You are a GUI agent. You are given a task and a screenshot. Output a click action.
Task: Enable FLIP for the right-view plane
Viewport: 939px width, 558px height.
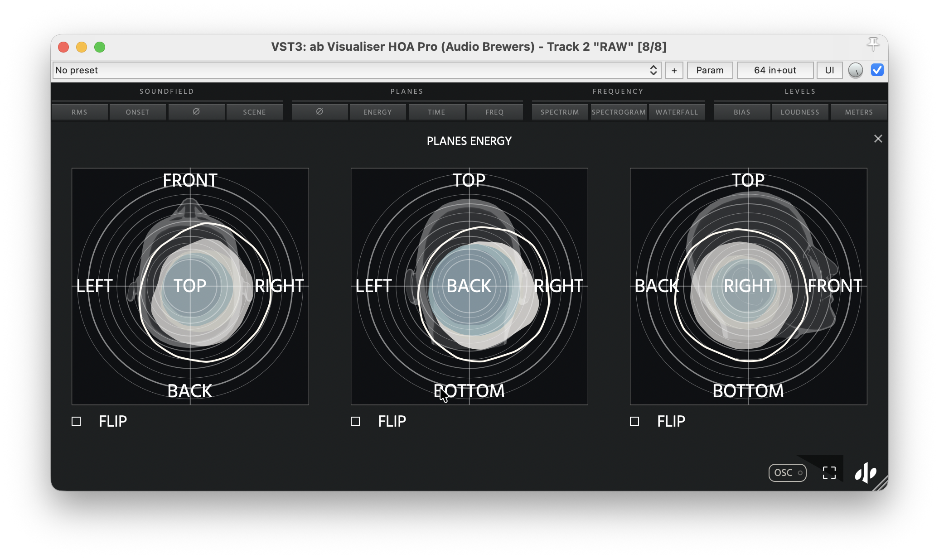[x=634, y=421]
